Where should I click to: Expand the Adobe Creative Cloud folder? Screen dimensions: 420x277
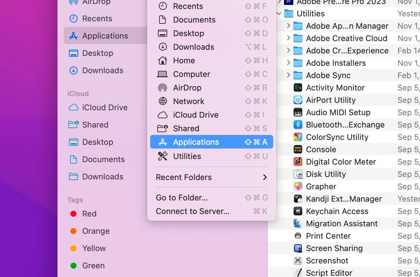coord(288,38)
